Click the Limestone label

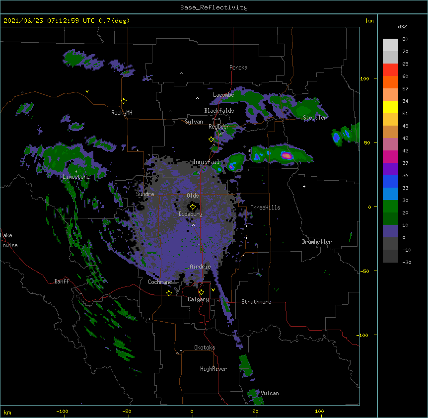click(x=76, y=177)
